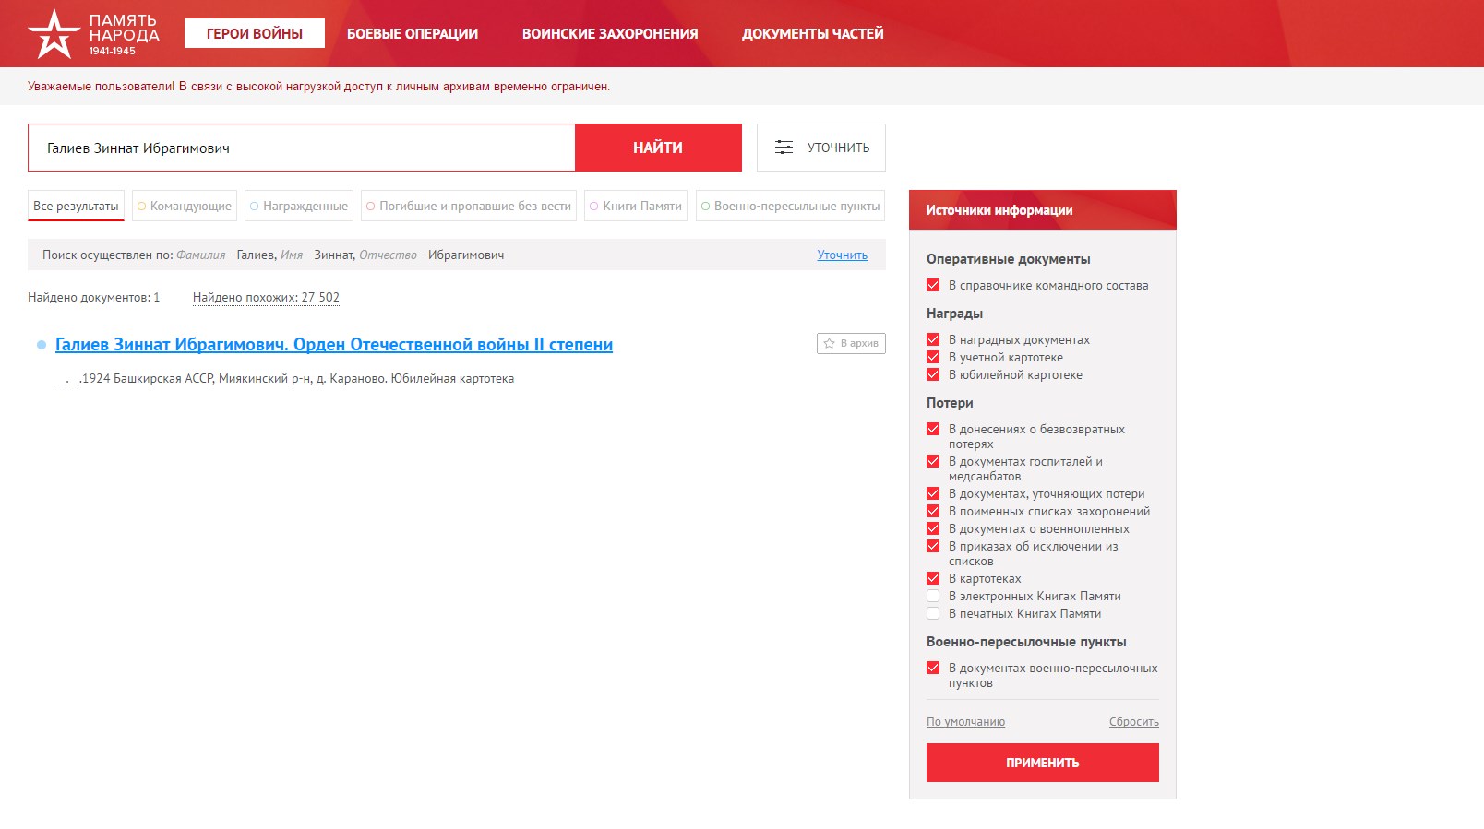This screenshot has width=1484, height=829.
Task: Click the 'Награды' section heading
Action: [x=954, y=314]
